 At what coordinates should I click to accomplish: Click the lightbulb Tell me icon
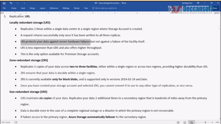(x=93, y=8)
